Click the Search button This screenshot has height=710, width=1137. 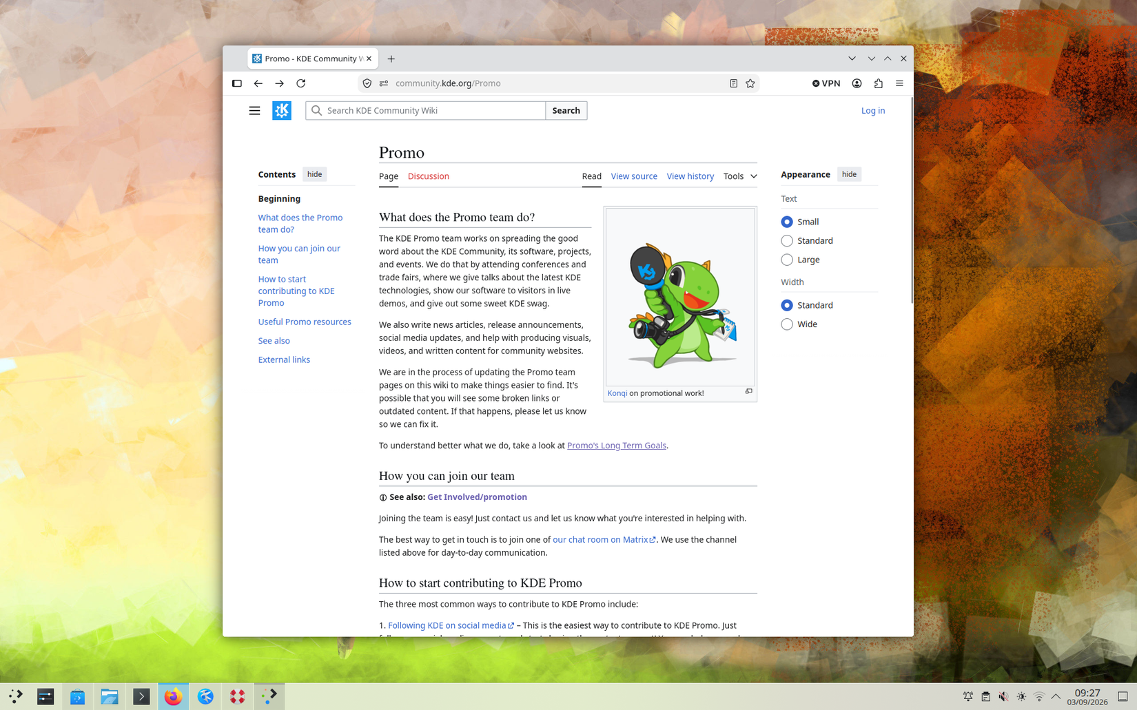(566, 110)
